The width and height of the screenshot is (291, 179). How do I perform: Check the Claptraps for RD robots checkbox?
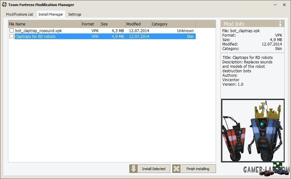point(11,36)
